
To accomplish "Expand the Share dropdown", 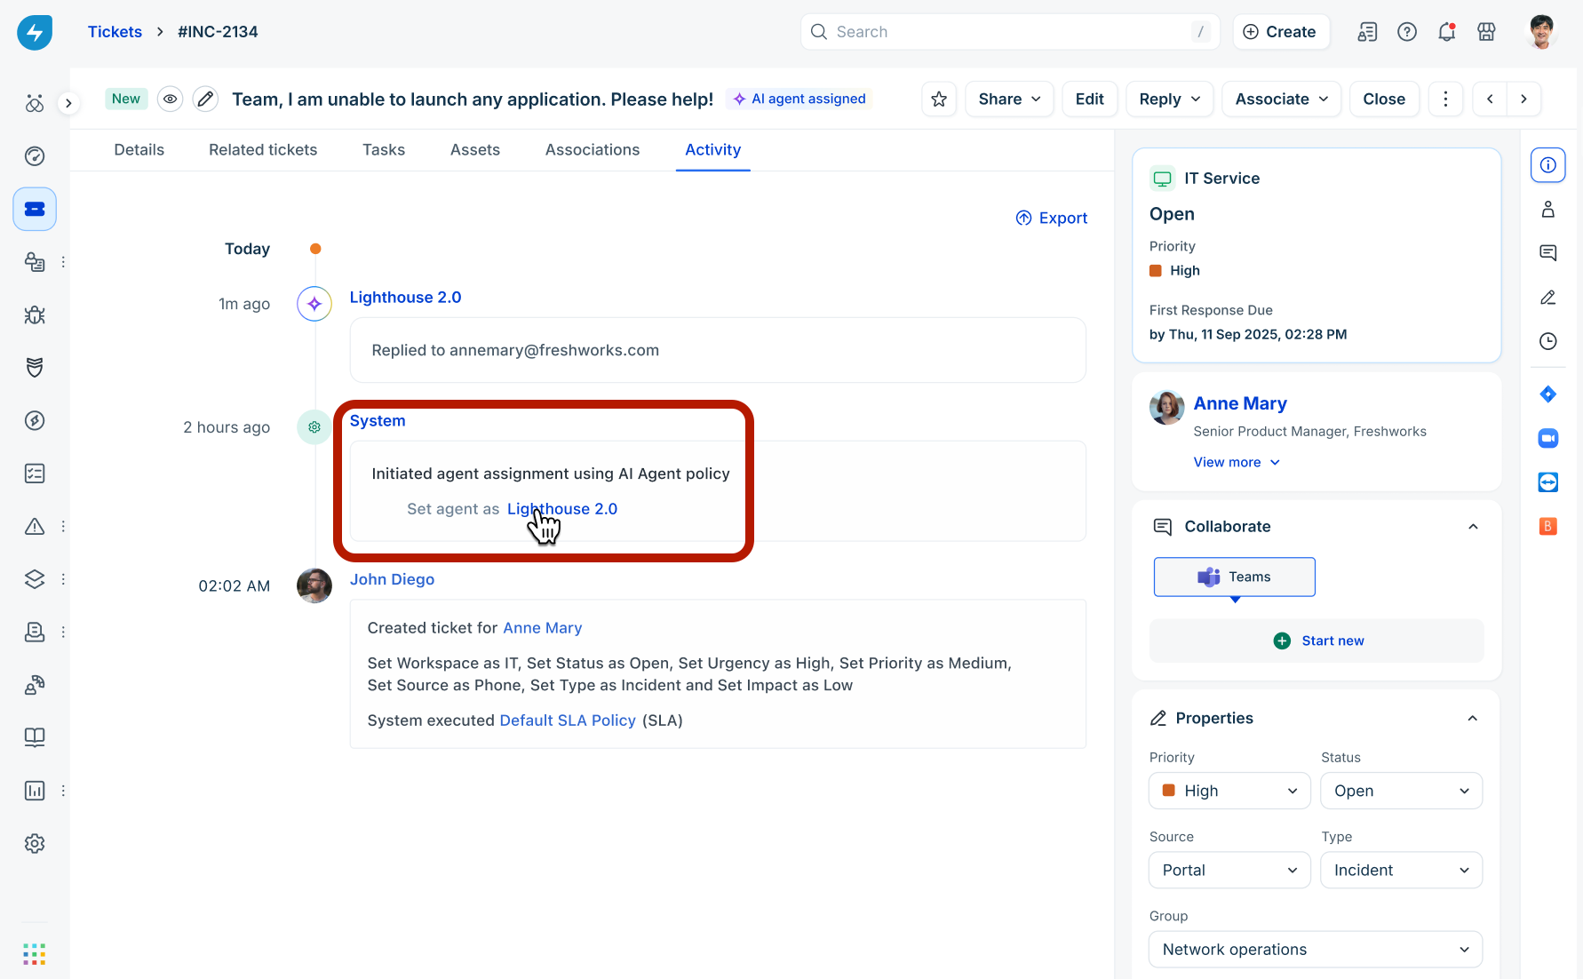I will (x=1009, y=99).
